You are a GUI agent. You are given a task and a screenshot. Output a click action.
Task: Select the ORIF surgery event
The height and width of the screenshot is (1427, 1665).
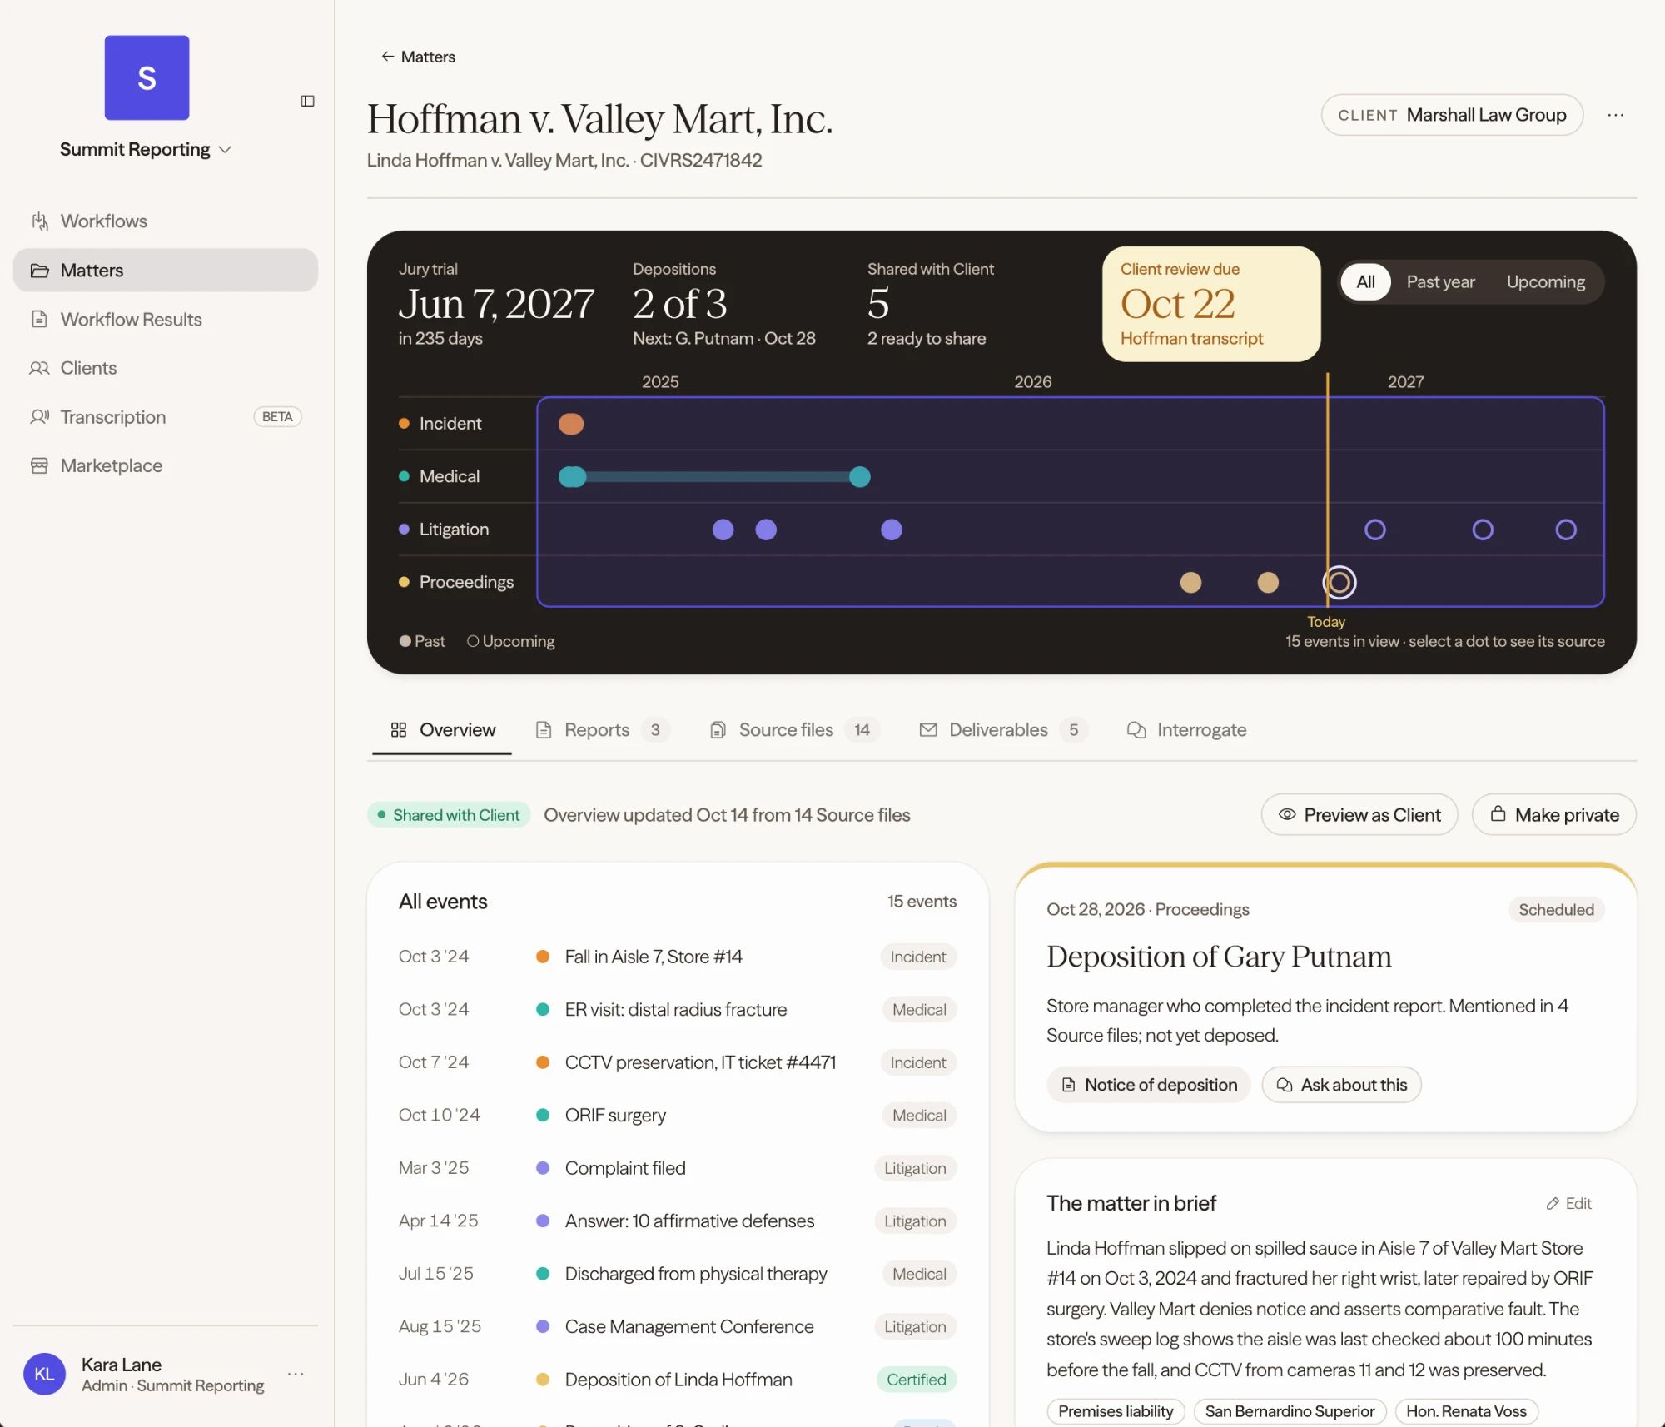(678, 1116)
